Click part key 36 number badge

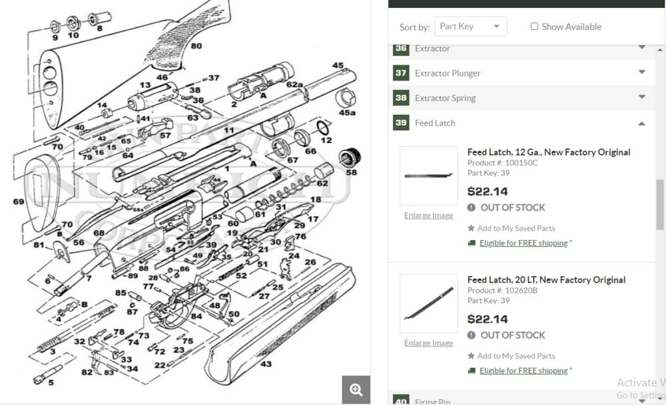pyautogui.click(x=401, y=49)
